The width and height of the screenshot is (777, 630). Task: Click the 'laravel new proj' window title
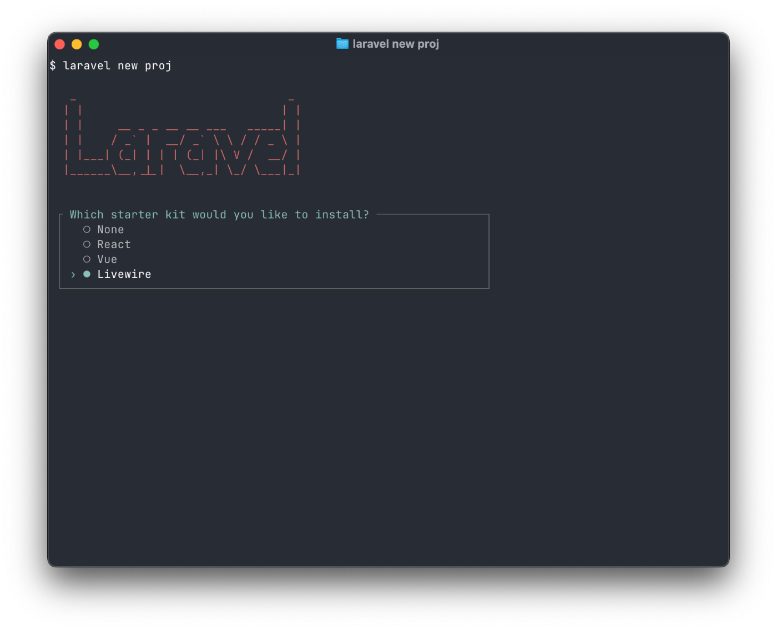coord(396,44)
